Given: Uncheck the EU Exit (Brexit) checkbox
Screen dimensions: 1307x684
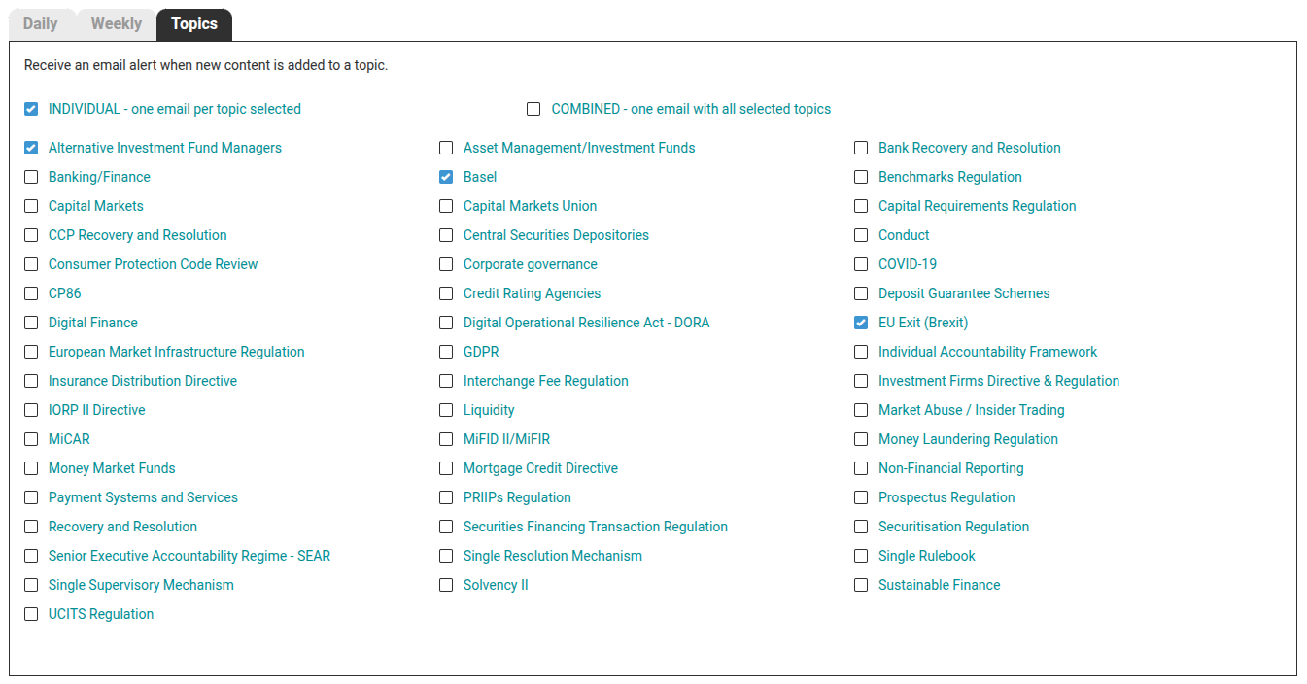Looking at the screenshot, I should tap(861, 323).
